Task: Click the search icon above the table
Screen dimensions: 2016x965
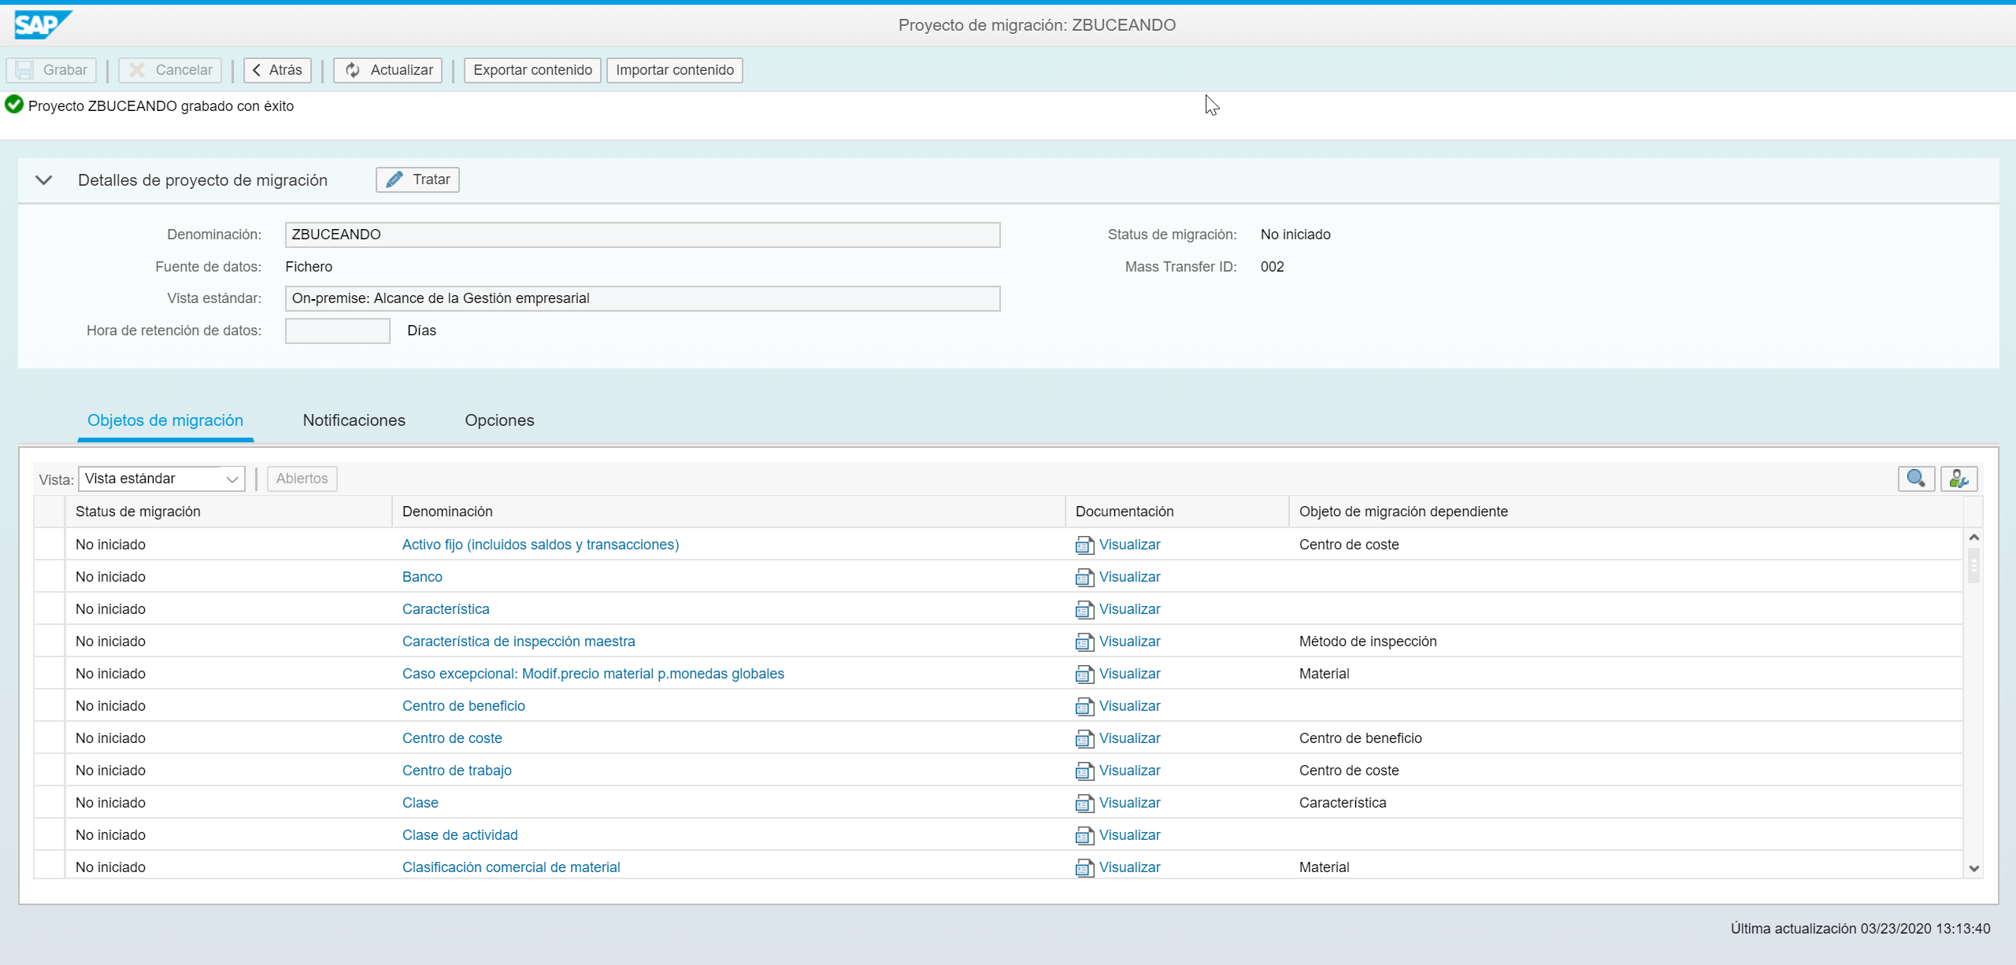Action: point(1915,479)
